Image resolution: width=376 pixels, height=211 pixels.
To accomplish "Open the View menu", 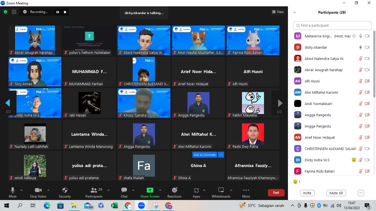I will tap(278, 12).
